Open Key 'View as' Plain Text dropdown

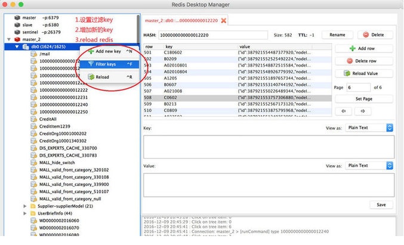[369, 128]
